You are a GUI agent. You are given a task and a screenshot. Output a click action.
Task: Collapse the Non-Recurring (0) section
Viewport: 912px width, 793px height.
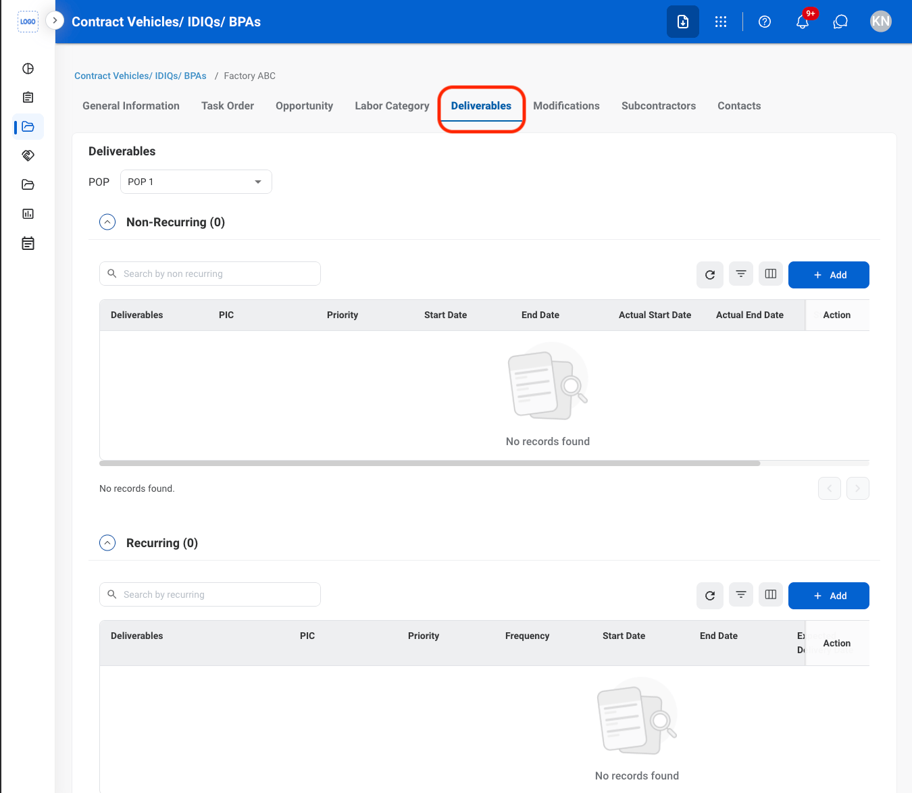tap(107, 222)
